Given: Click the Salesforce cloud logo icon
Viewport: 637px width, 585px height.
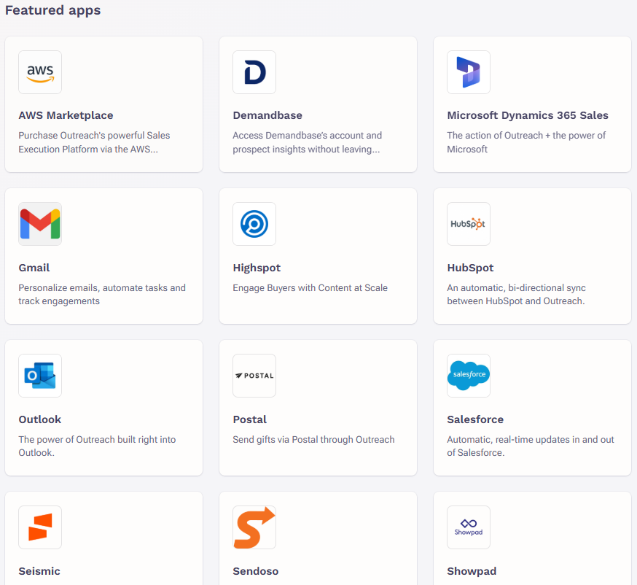Looking at the screenshot, I should (469, 376).
